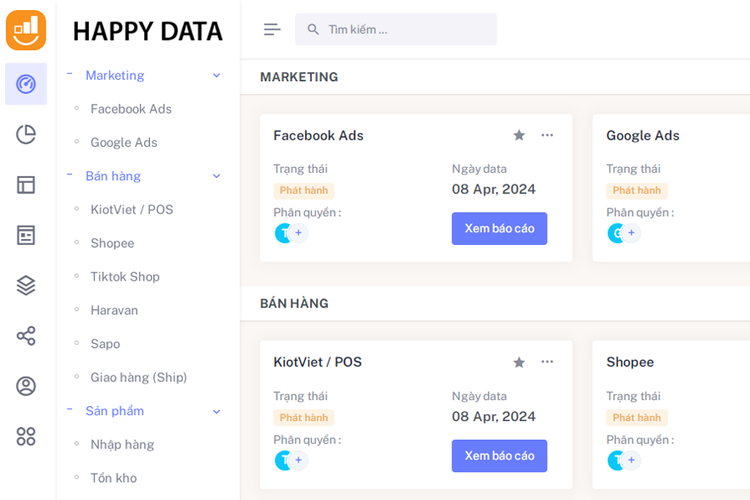Image resolution: width=750 pixels, height=500 pixels.
Task: Click Phát hành badge on Facebook Ads card
Action: pos(303,191)
